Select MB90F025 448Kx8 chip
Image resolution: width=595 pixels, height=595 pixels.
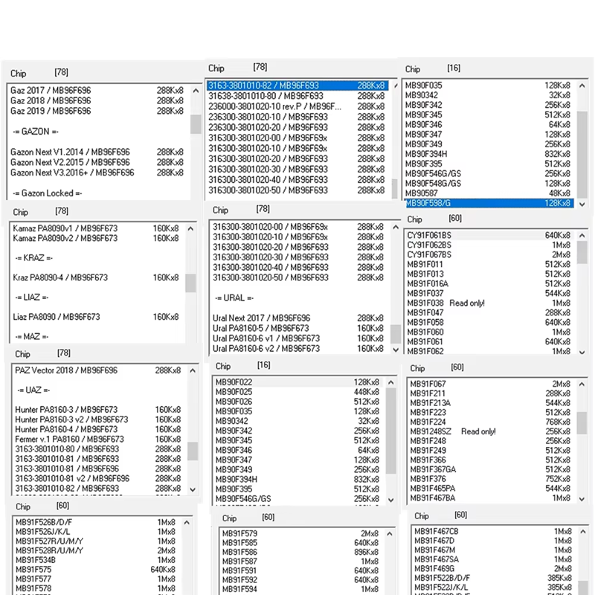(x=297, y=392)
